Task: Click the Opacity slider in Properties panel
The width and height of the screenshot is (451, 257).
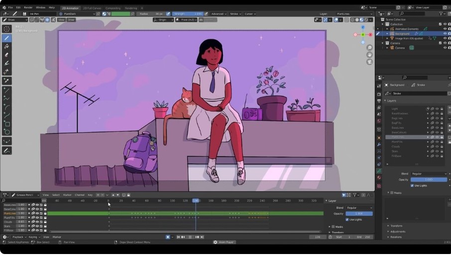Action: [429, 179]
